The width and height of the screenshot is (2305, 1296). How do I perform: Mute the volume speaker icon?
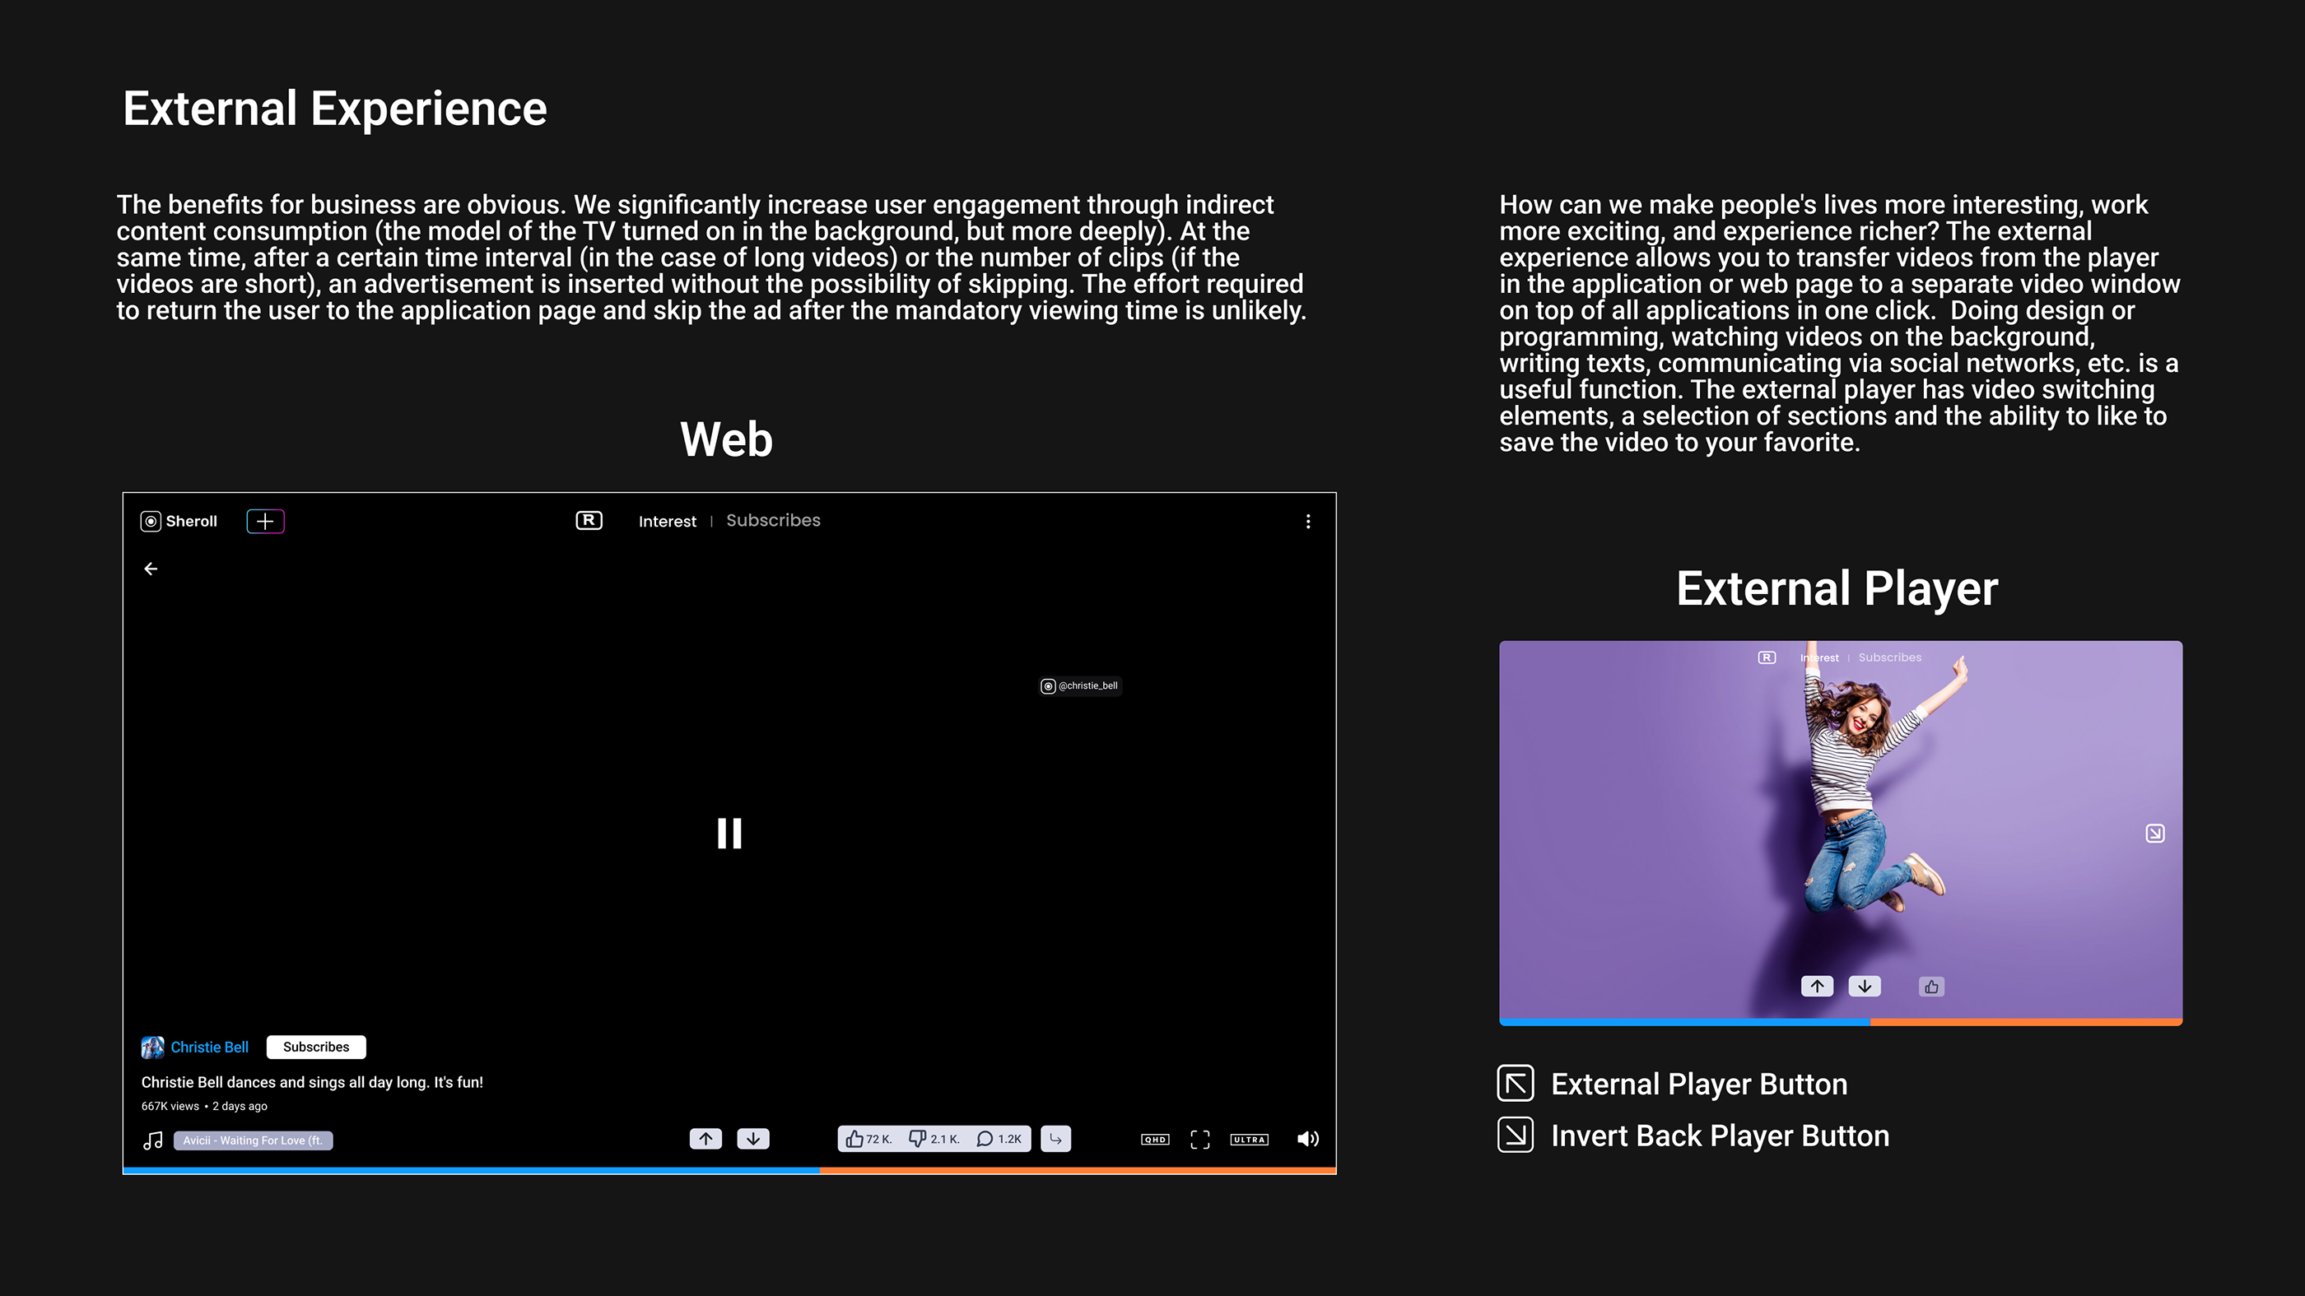pyautogui.click(x=1307, y=1139)
